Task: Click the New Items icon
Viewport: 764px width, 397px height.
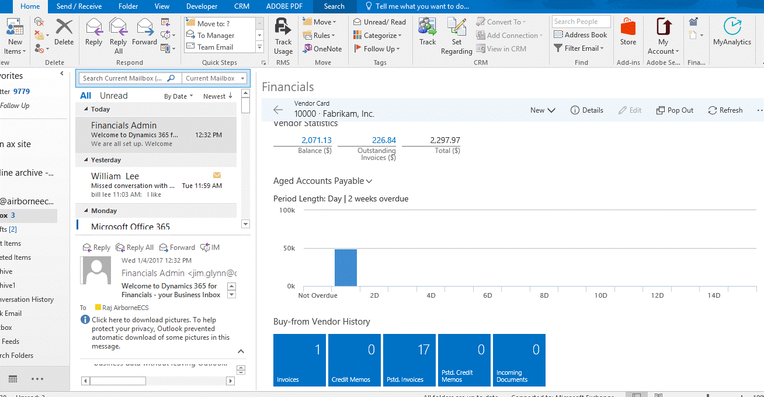Action: point(15,27)
